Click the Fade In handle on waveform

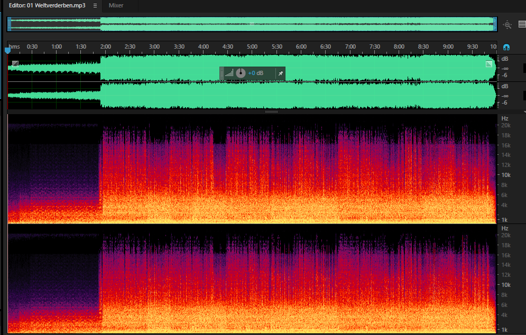pos(15,64)
